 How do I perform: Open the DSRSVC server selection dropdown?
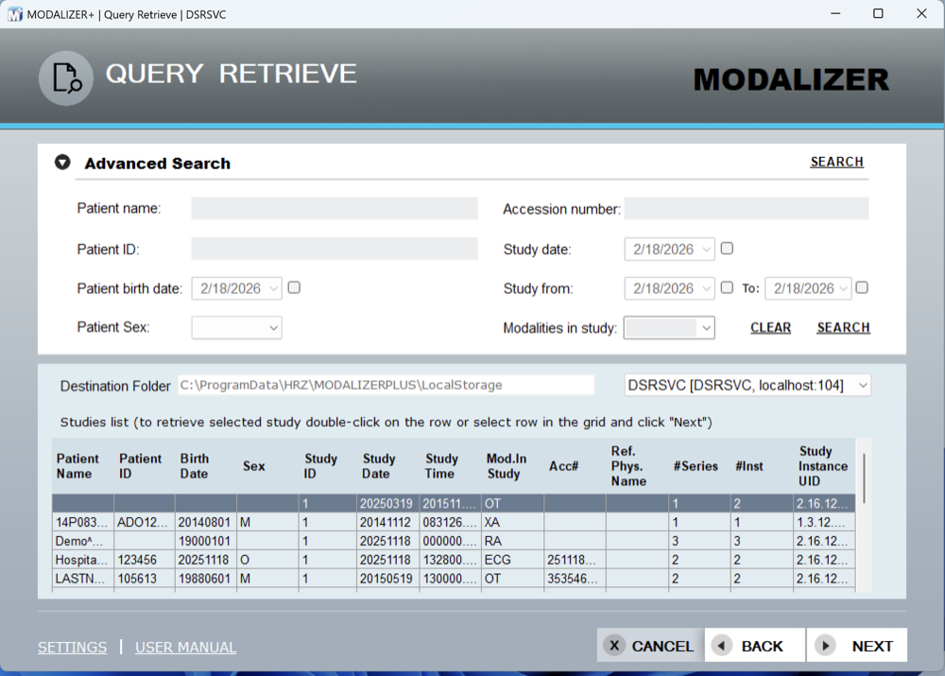point(747,385)
